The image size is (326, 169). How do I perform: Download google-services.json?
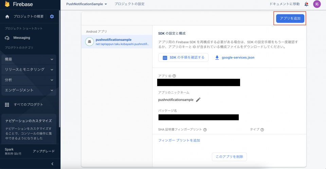tap(238, 58)
